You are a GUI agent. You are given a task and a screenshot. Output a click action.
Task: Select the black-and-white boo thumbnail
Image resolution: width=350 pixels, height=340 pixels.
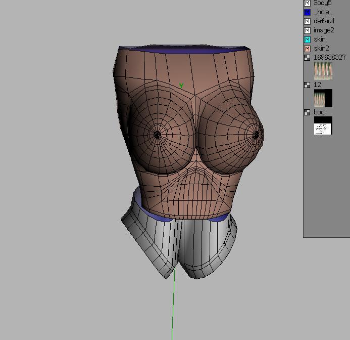tap(323, 125)
